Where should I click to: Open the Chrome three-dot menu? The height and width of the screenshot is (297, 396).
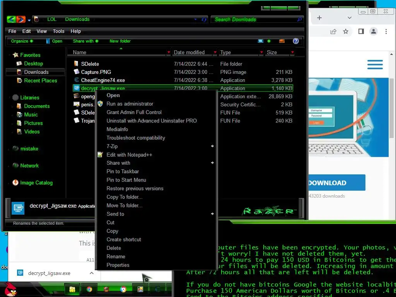[x=386, y=31]
